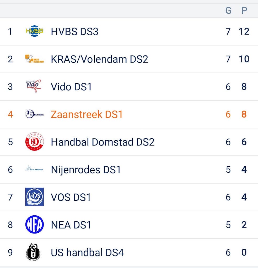Tap the HV Nijenrodes logo
Screen dimensions: 258x268
coord(34,169)
